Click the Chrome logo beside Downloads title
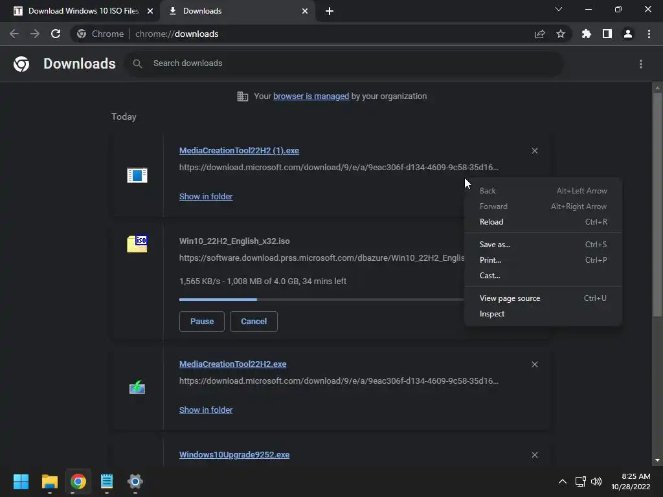The width and height of the screenshot is (663, 497). pos(21,64)
